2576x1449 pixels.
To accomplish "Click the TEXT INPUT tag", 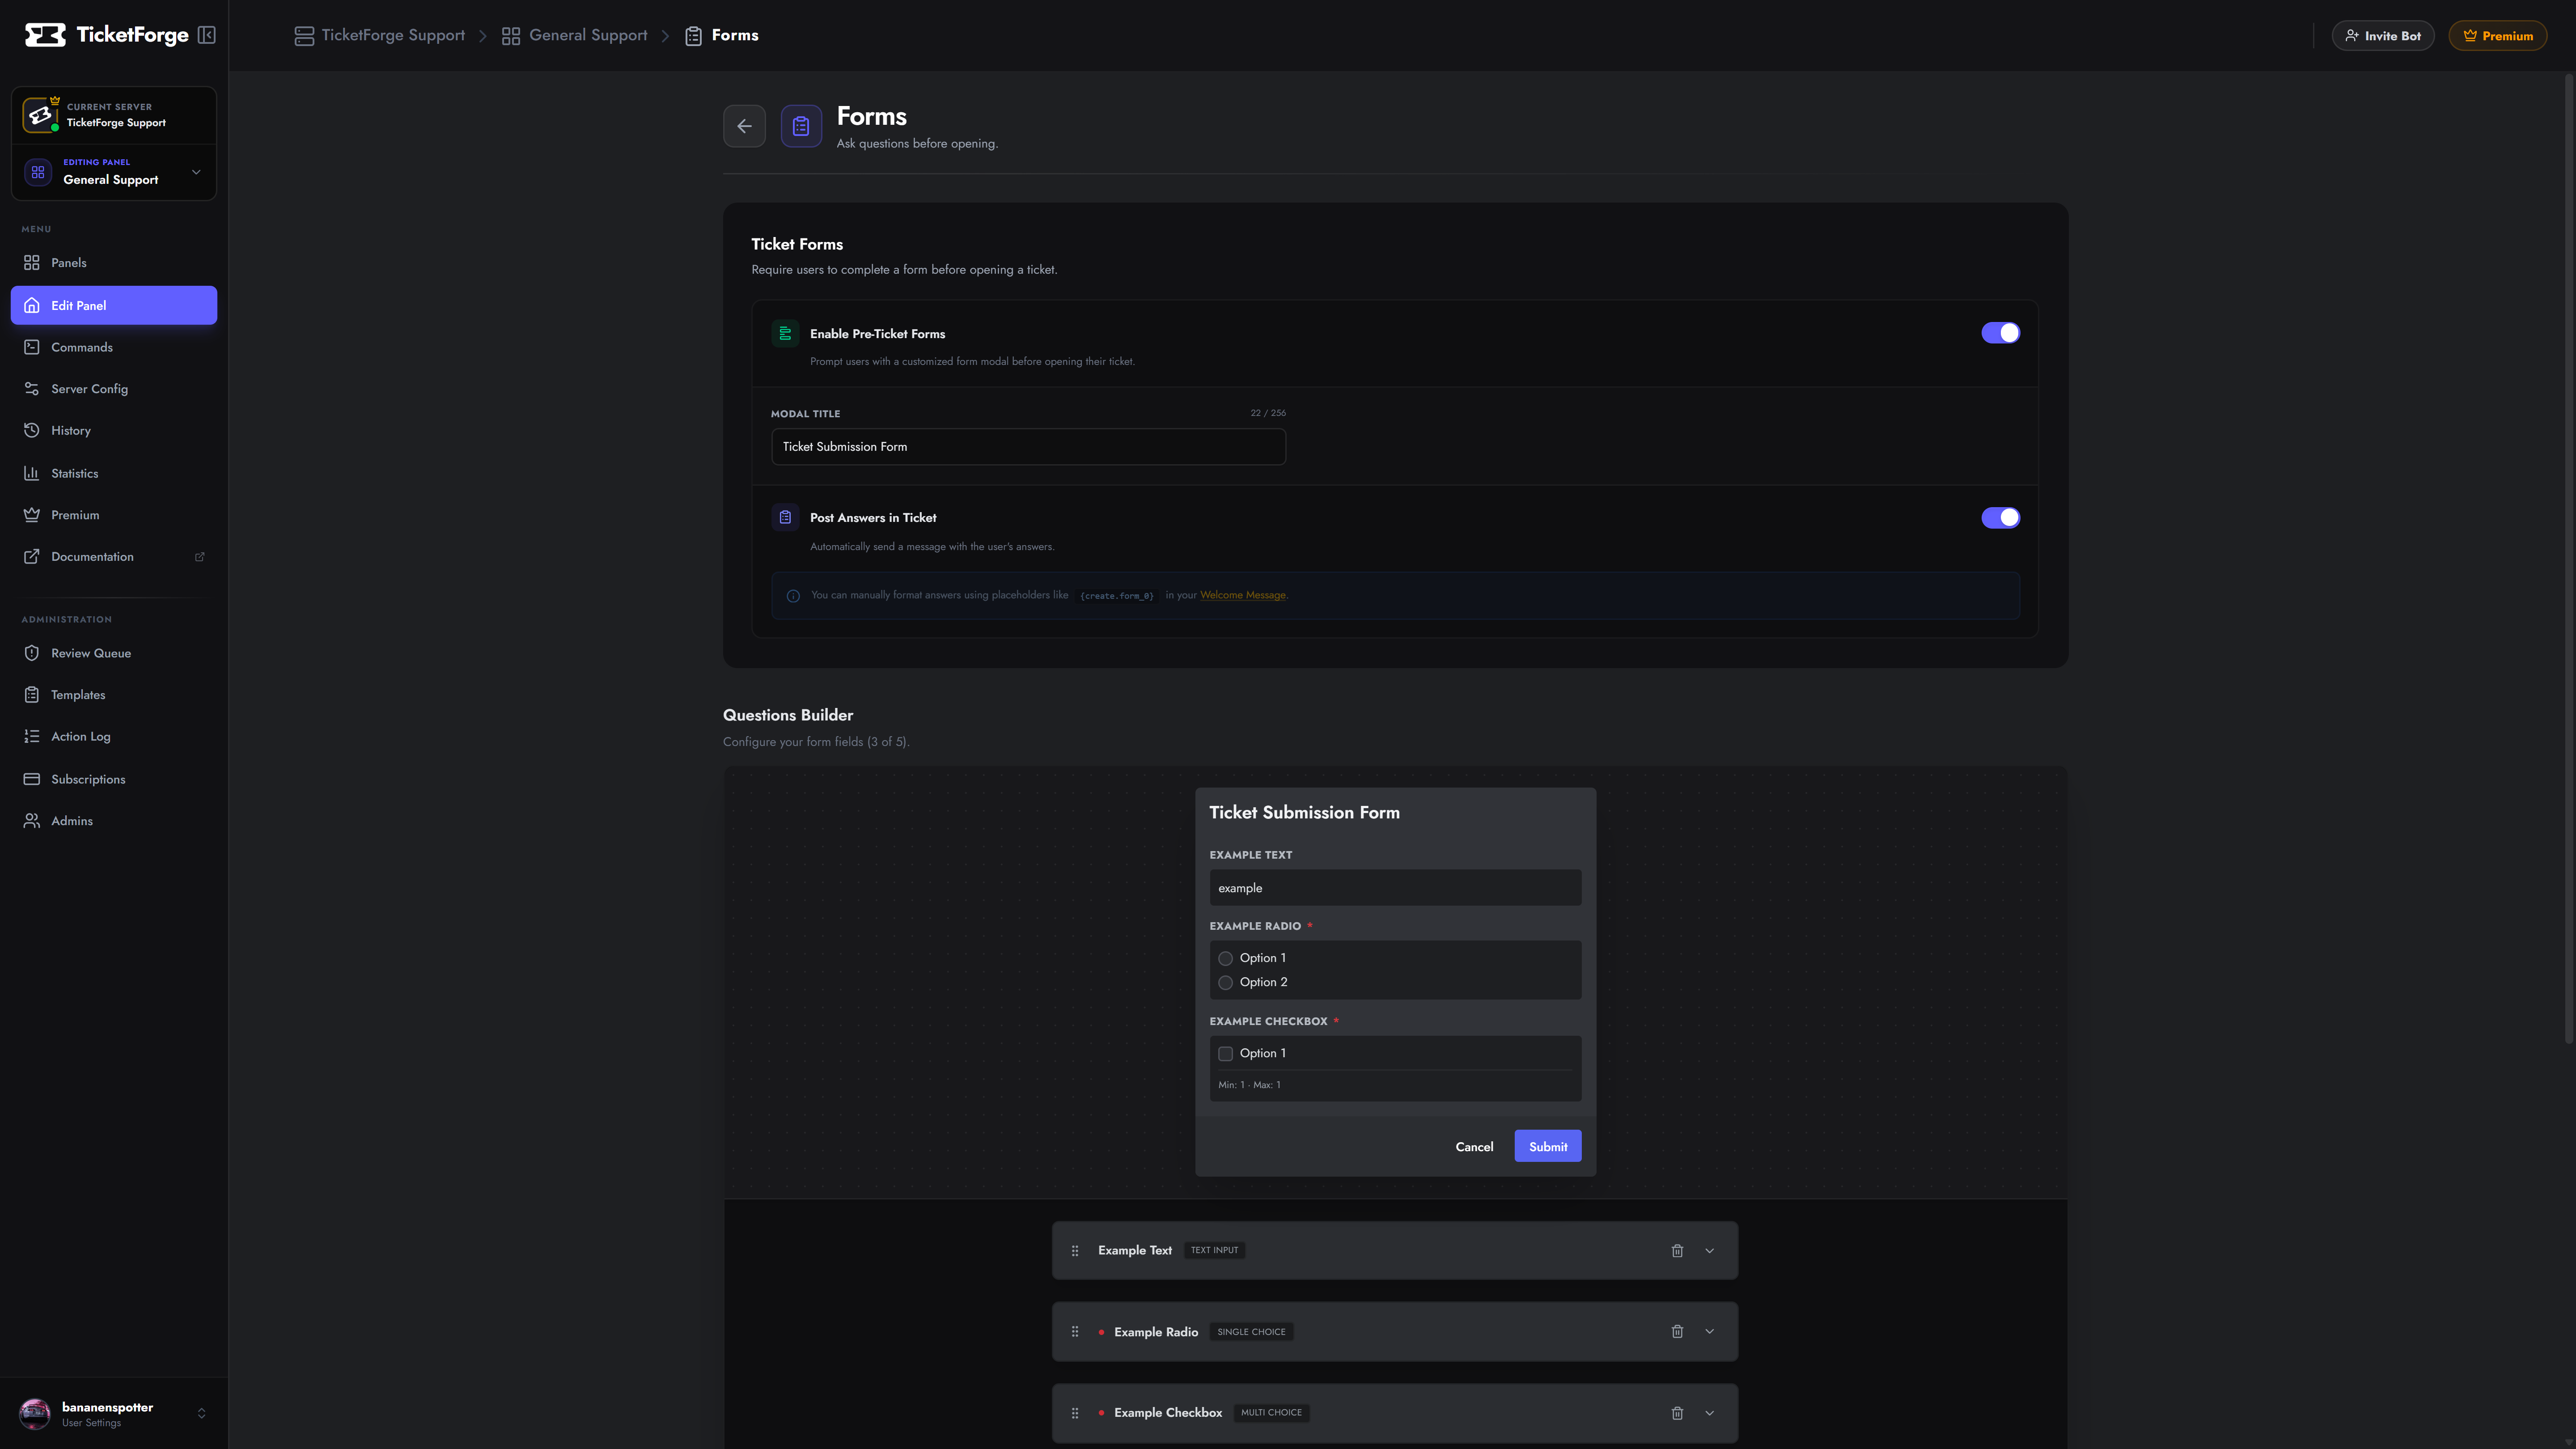I will tap(1214, 1250).
